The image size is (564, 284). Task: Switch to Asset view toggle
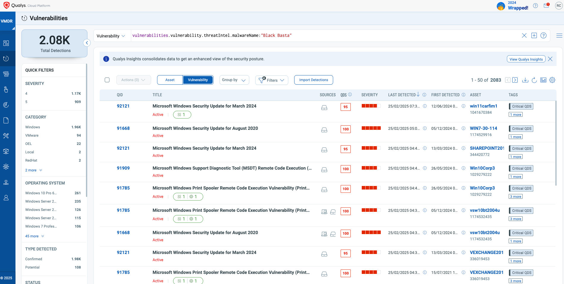170,80
